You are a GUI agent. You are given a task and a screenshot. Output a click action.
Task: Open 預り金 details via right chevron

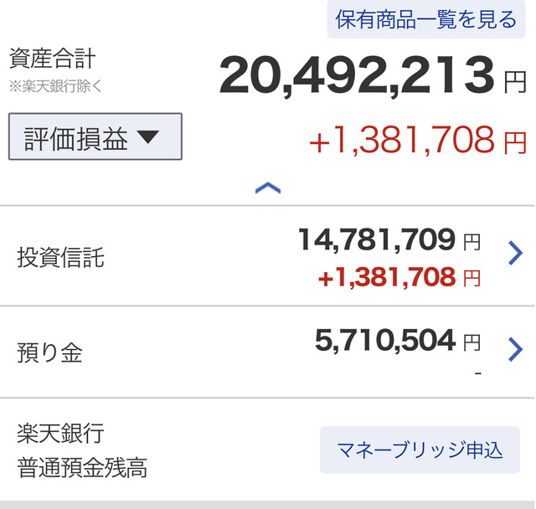pyautogui.click(x=515, y=349)
